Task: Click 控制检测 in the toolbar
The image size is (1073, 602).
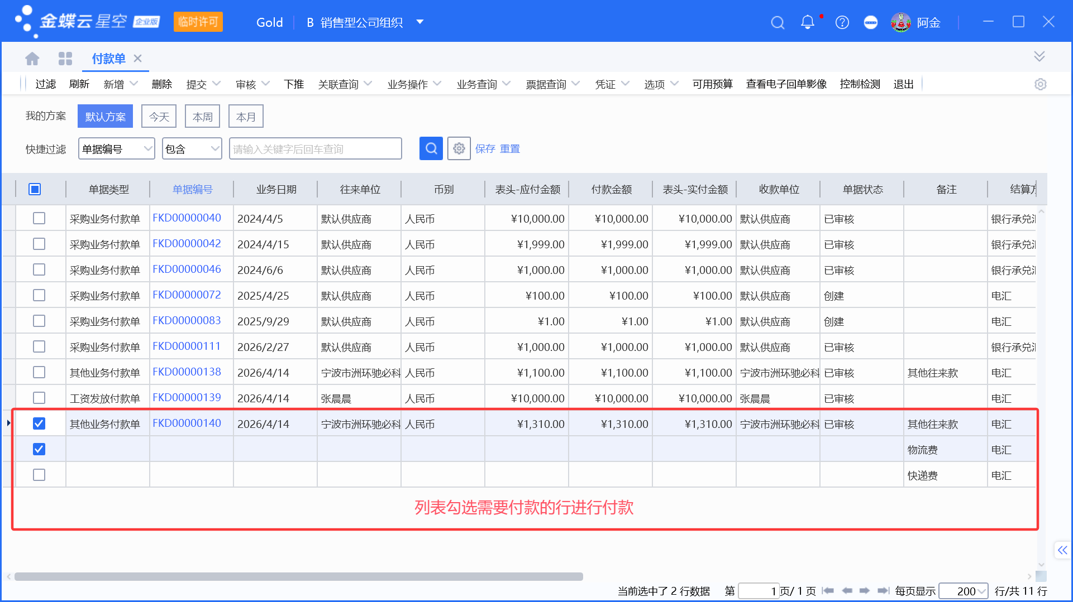Action: [x=860, y=84]
